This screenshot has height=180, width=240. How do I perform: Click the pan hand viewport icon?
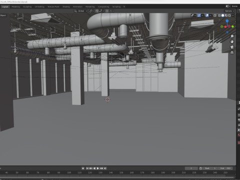pyautogui.click(x=232, y=41)
